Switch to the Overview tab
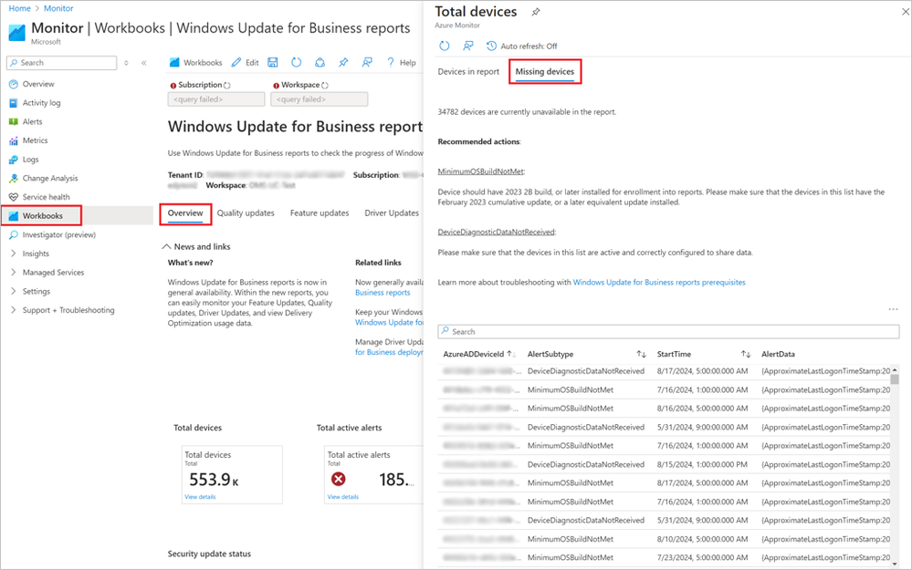This screenshot has width=912, height=570. click(x=185, y=213)
